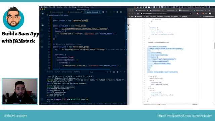Viewport: 215px width, 121px height.
Task: Click the macOS Spotlight search icon in menu bar
Action: 206,7
